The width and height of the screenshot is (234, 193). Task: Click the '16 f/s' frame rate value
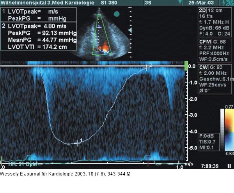[206, 16]
